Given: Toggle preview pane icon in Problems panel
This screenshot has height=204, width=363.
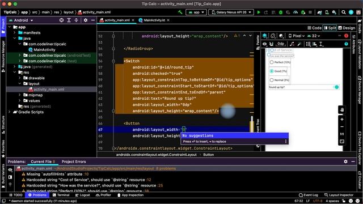Looking at the screenshot, I should point(10,177).
